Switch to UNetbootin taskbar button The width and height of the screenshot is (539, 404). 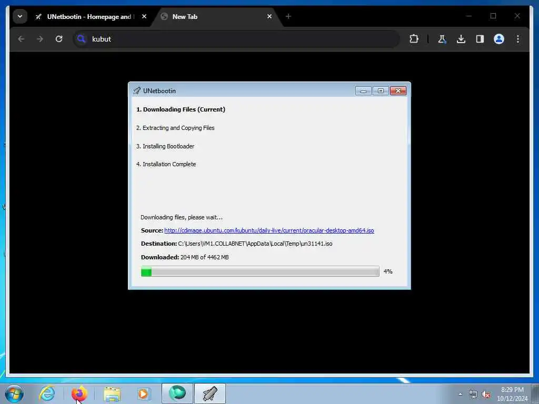point(210,393)
